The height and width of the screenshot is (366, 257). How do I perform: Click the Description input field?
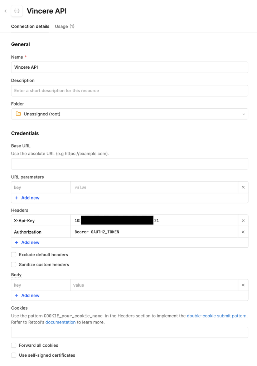(129, 90)
